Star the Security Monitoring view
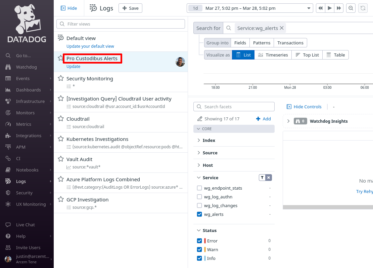 pos(61,78)
